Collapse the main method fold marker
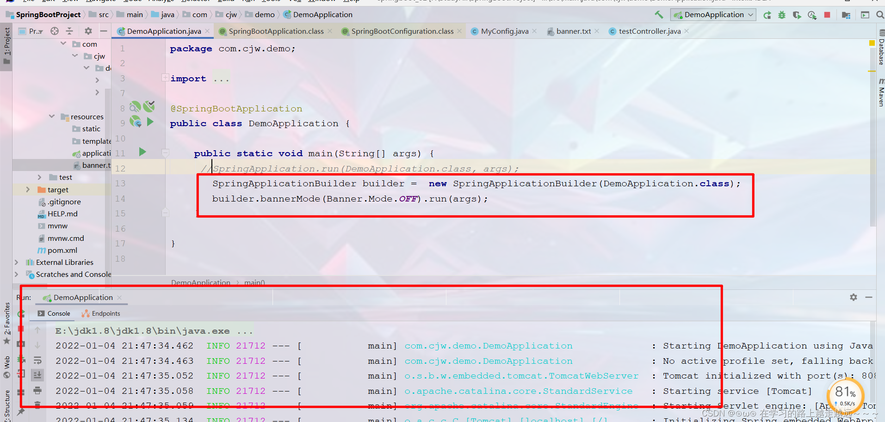The image size is (885, 422). pyautogui.click(x=165, y=152)
